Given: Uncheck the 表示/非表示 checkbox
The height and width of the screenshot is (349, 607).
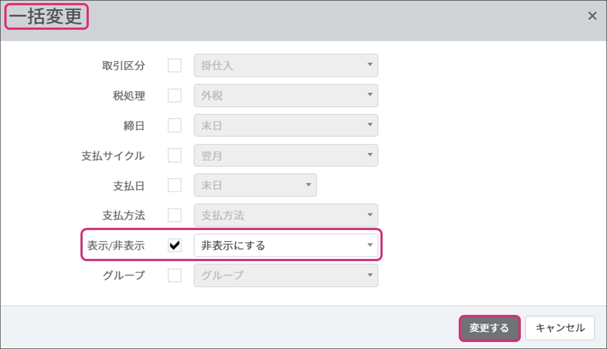Looking at the screenshot, I should pos(174,246).
